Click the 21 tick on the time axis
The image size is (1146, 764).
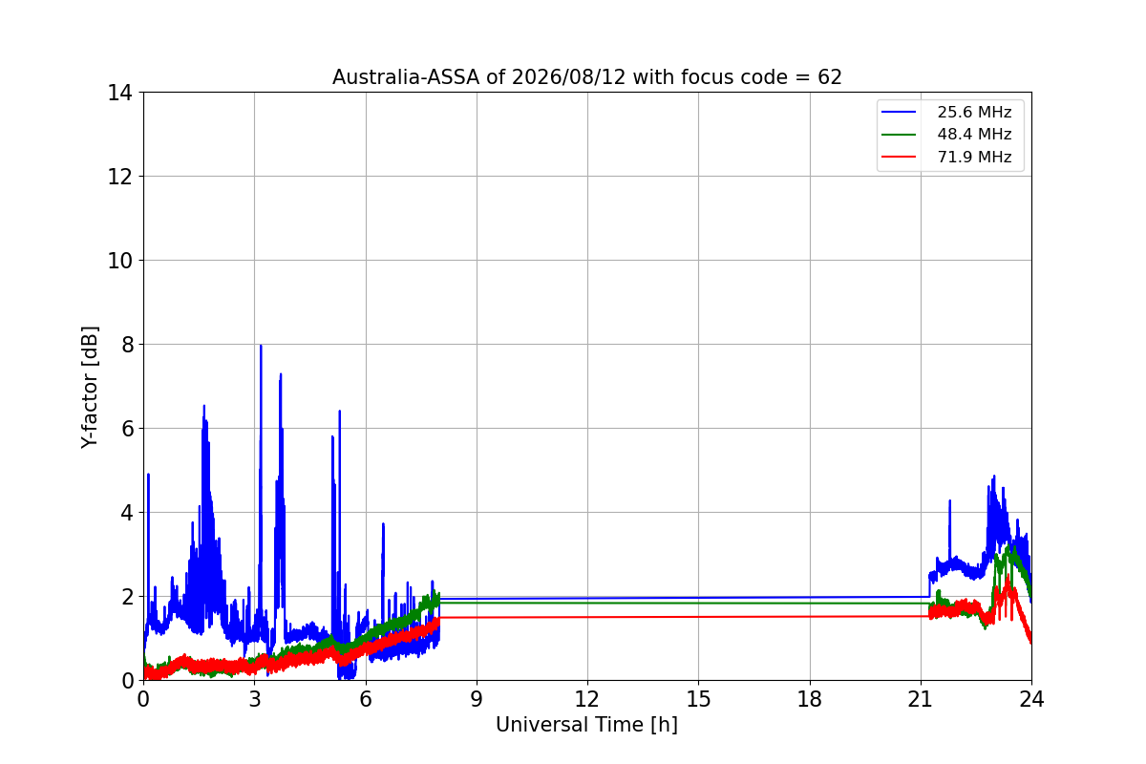tap(920, 699)
